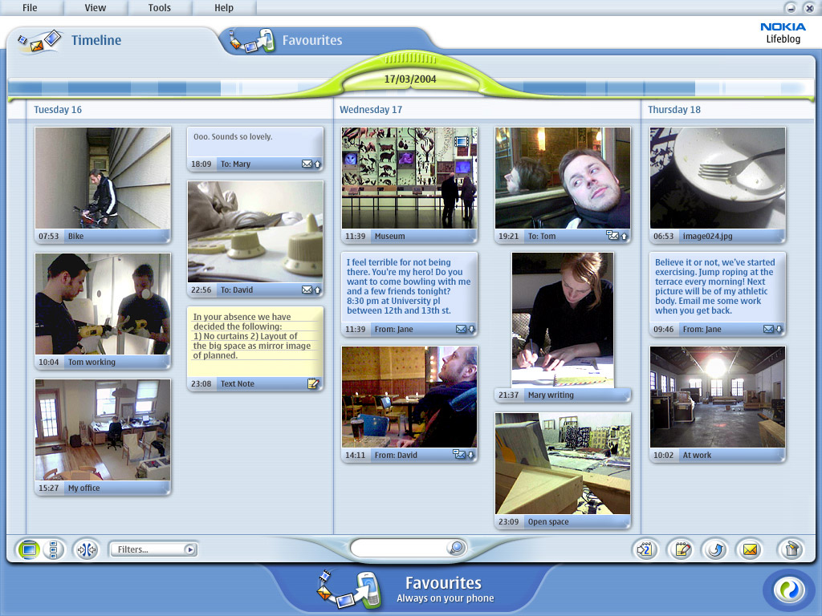Open the Filters dropdown
Viewport: 822px width, 616px height.
coord(154,549)
